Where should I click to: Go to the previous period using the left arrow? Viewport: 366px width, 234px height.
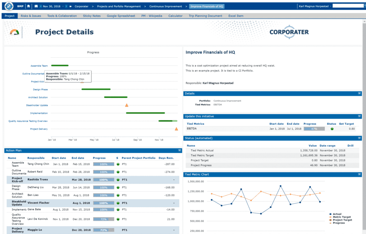(41, 6)
